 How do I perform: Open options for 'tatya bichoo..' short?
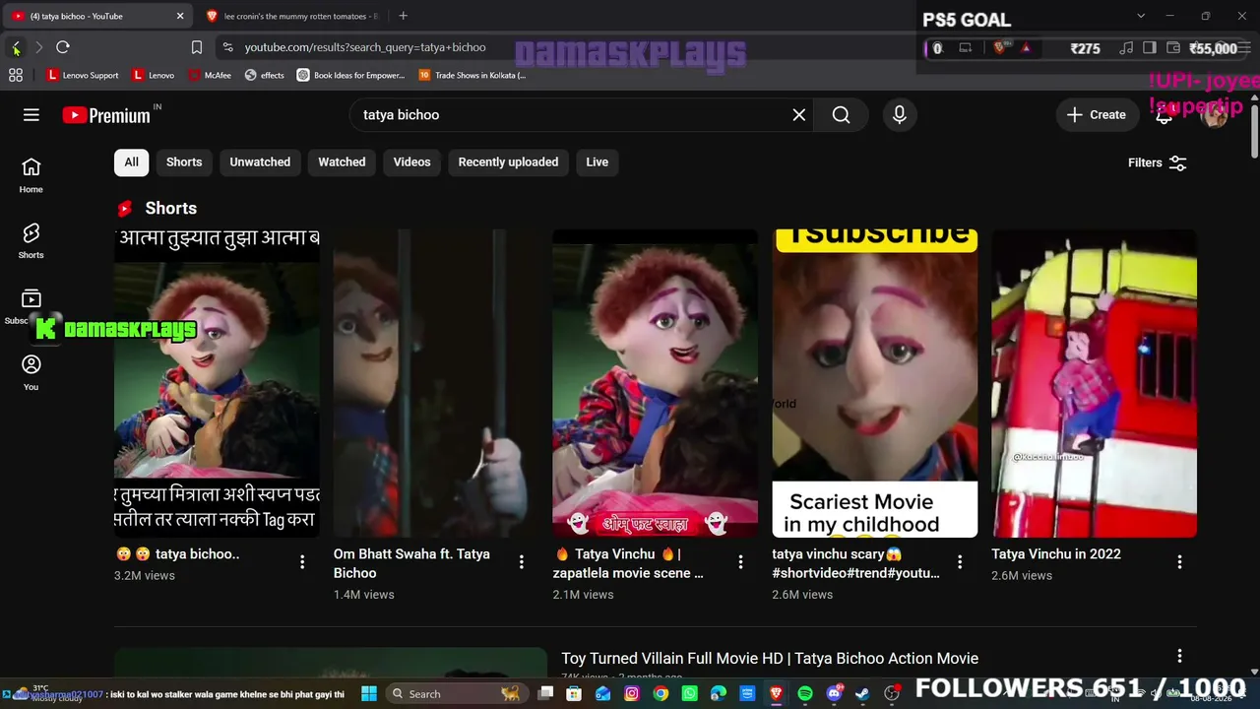click(x=302, y=561)
